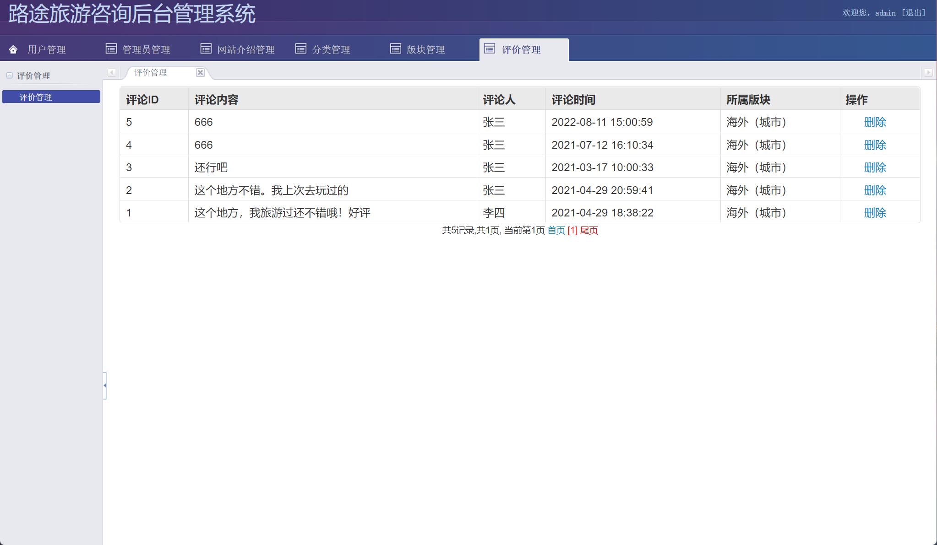Click the list icon on 评价管理 tab
The width and height of the screenshot is (937, 545).
pyautogui.click(x=490, y=49)
